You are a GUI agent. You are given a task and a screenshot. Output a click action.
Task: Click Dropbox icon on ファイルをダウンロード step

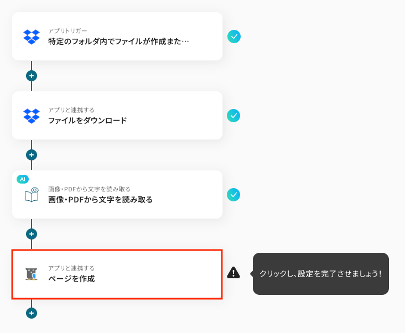click(32, 116)
